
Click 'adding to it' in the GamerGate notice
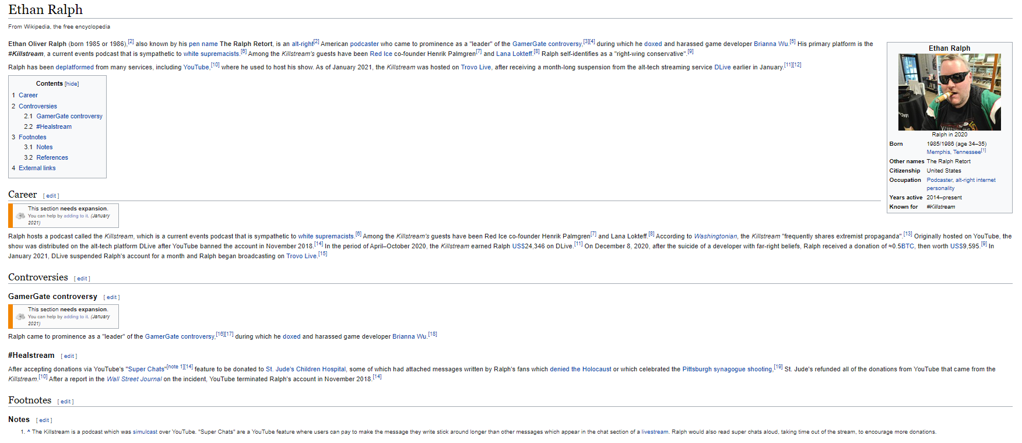coord(76,317)
